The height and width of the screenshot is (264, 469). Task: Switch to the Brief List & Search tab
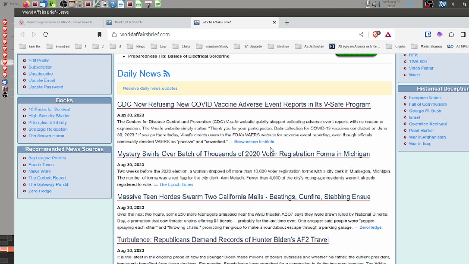click(147, 22)
